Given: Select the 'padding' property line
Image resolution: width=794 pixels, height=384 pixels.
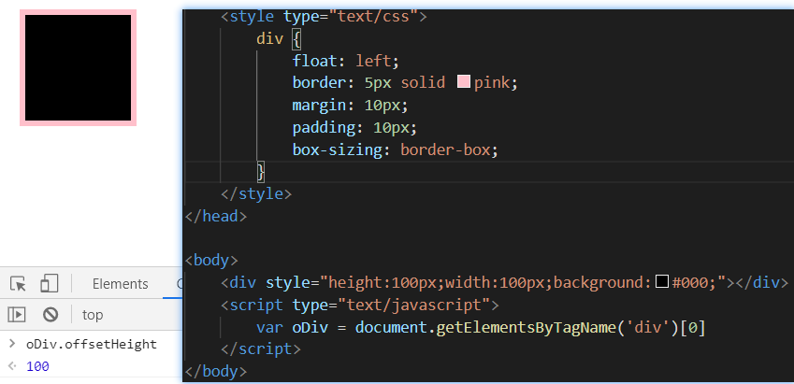Looking at the screenshot, I should coord(354,127).
